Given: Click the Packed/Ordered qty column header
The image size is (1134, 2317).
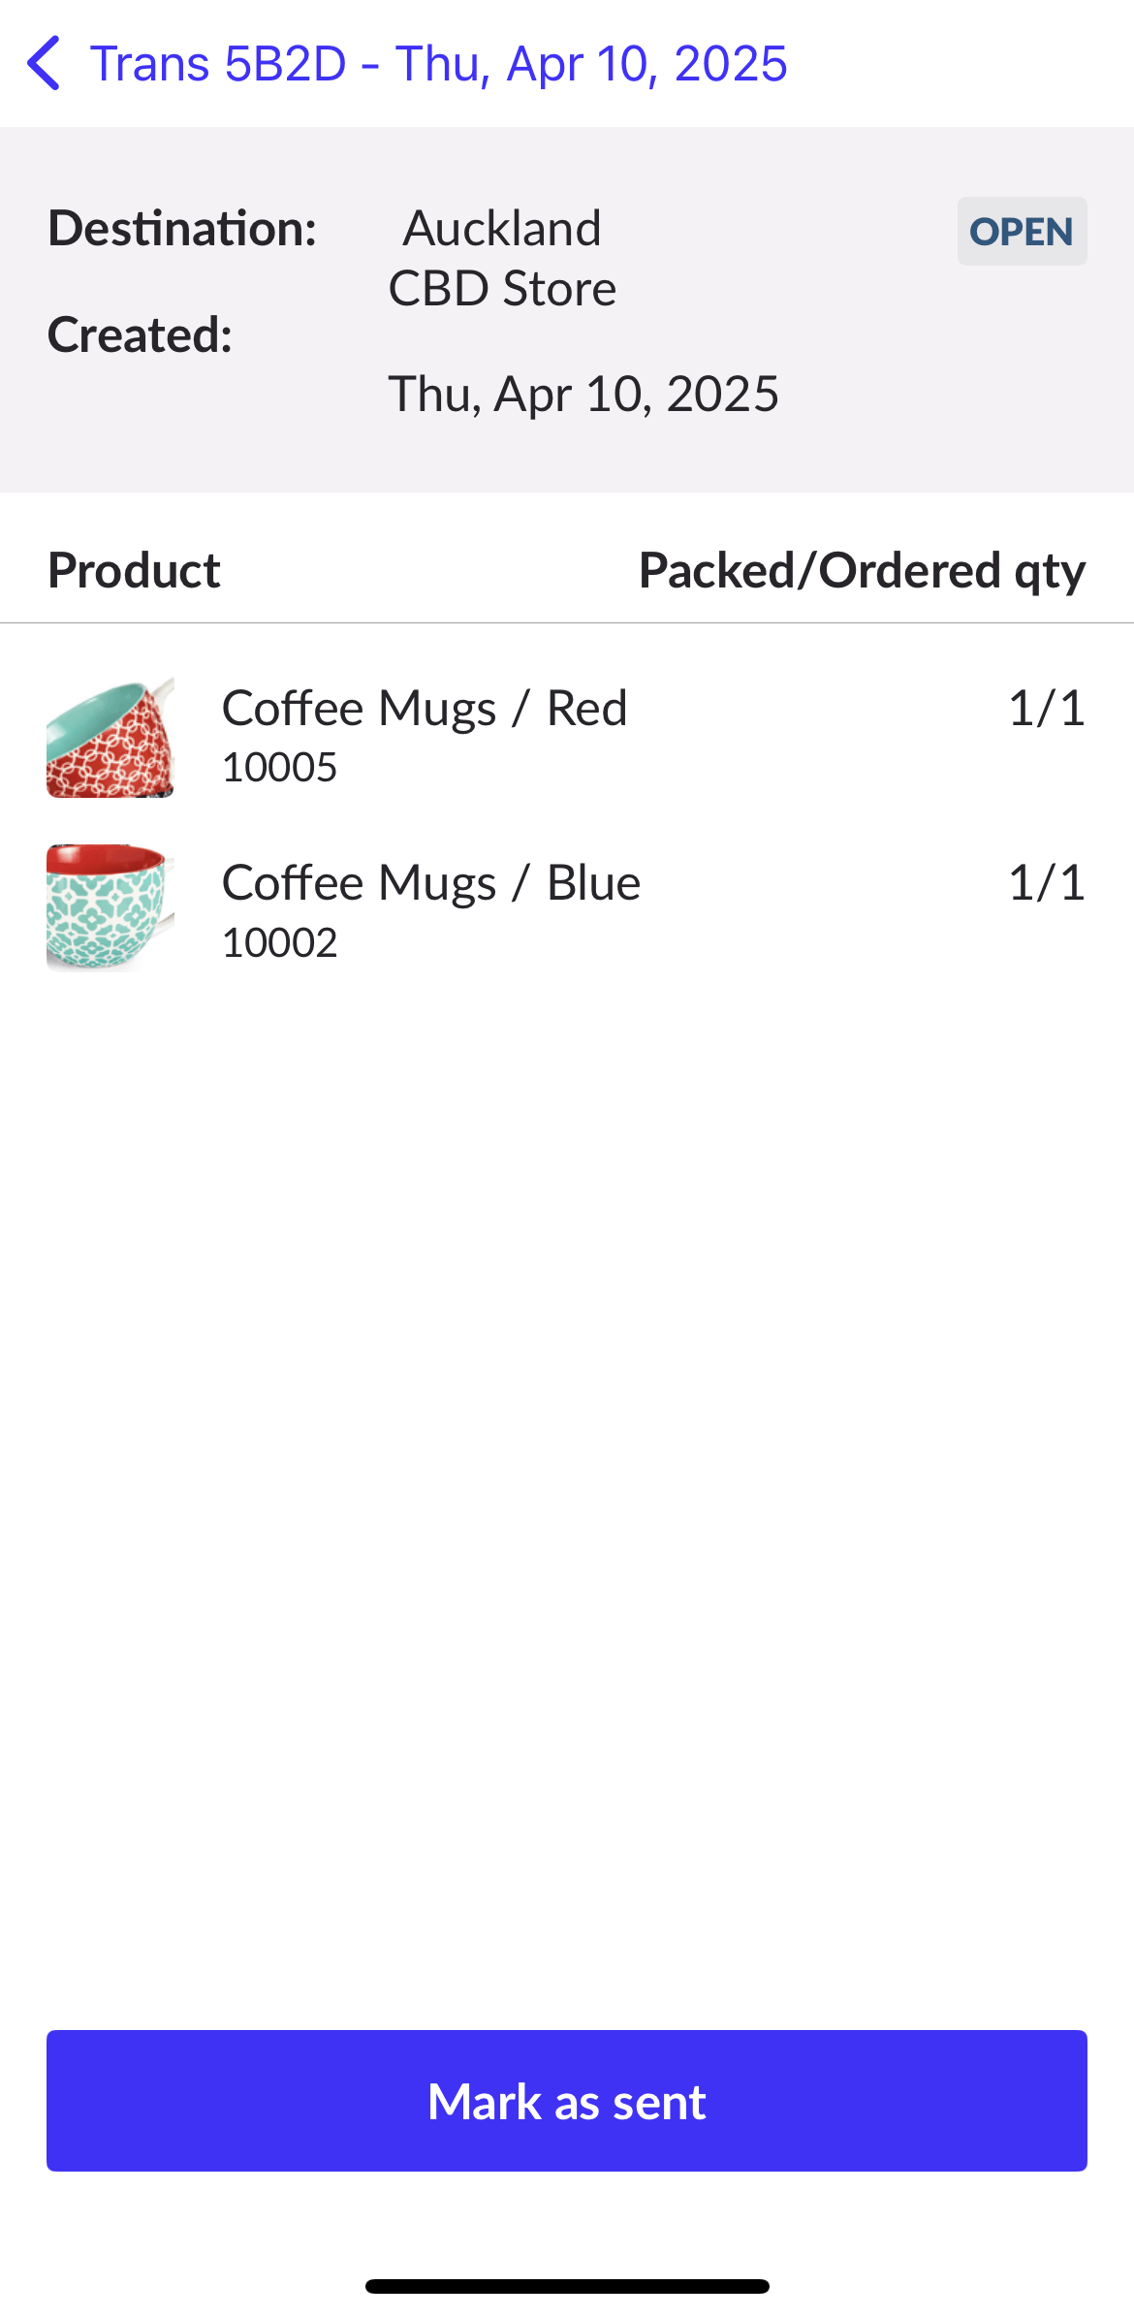Looking at the screenshot, I should tap(862, 570).
